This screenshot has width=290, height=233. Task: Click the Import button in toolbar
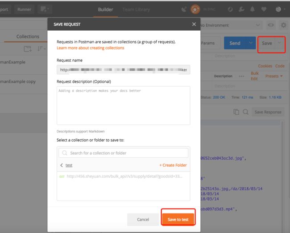pyautogui.click(x=4, y=9)
